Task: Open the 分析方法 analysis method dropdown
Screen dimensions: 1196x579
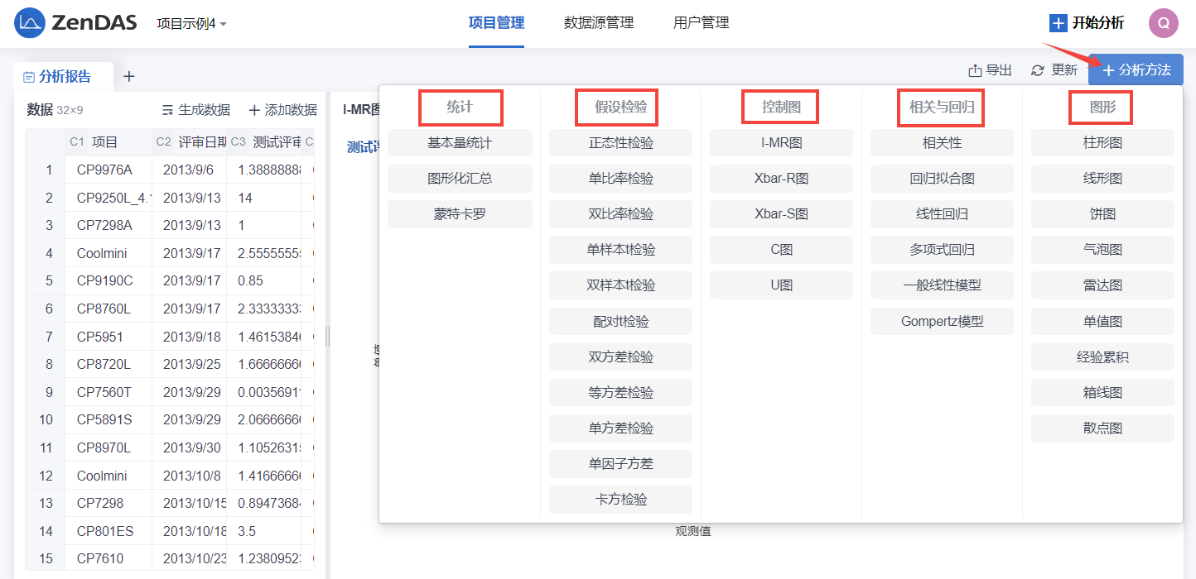Action: 1136,70
